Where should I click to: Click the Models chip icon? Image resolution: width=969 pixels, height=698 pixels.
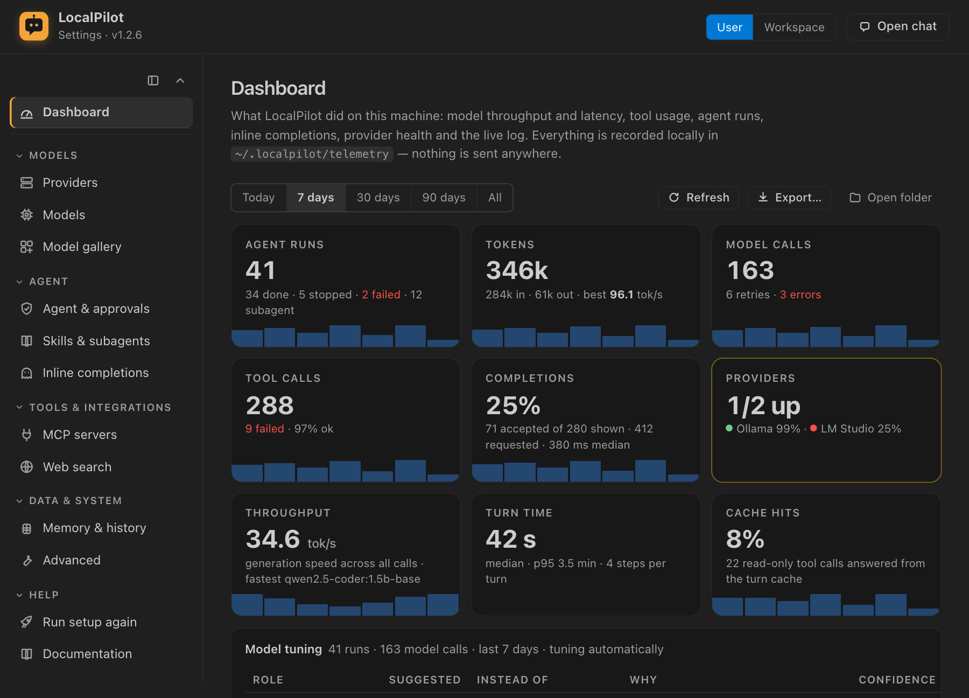click(x=26, y=215)
